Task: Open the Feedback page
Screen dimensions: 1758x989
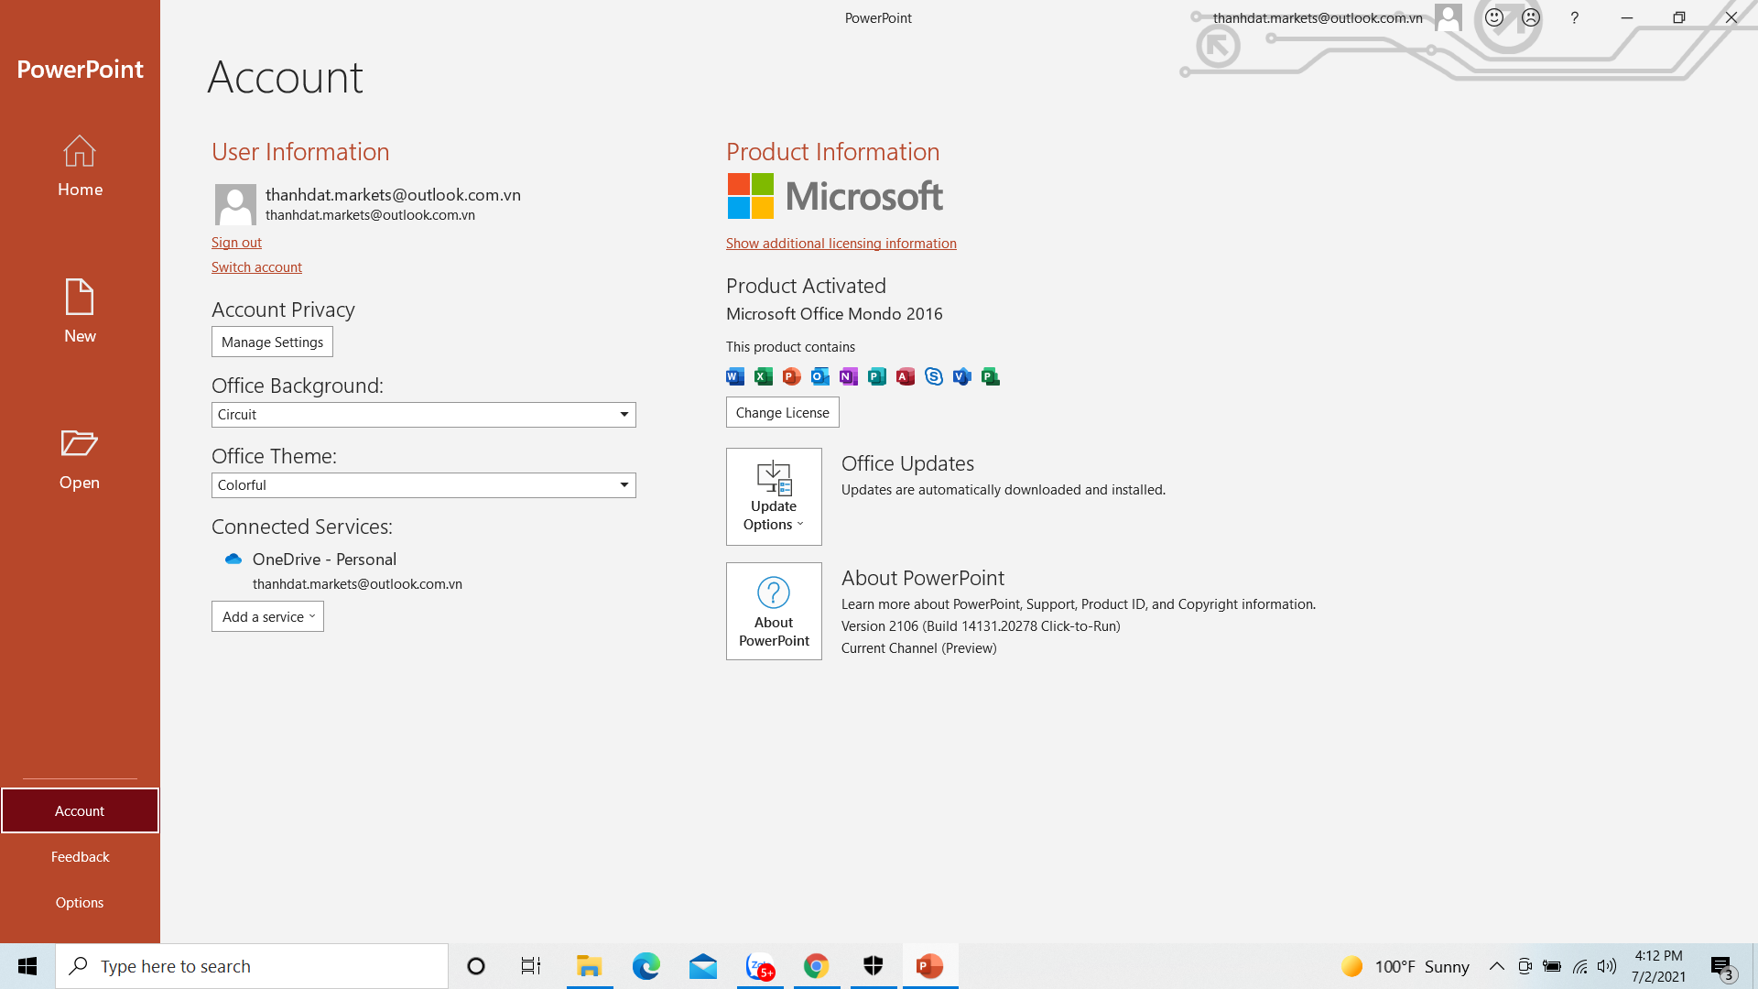Action: click(x=80, y=856)
